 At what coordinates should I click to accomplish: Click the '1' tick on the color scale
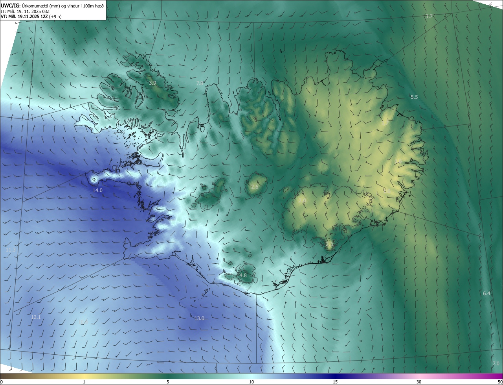84,382
